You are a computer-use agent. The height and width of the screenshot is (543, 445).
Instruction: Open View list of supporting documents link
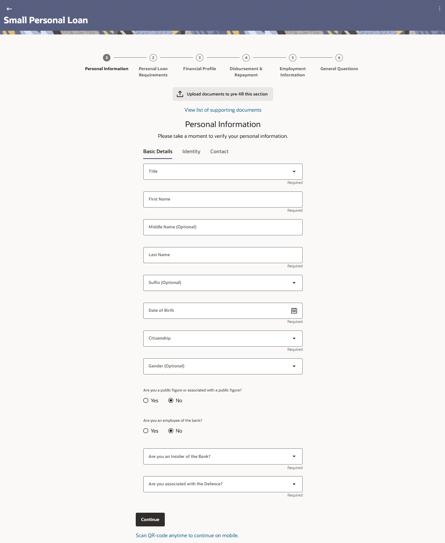coord(223,110)
